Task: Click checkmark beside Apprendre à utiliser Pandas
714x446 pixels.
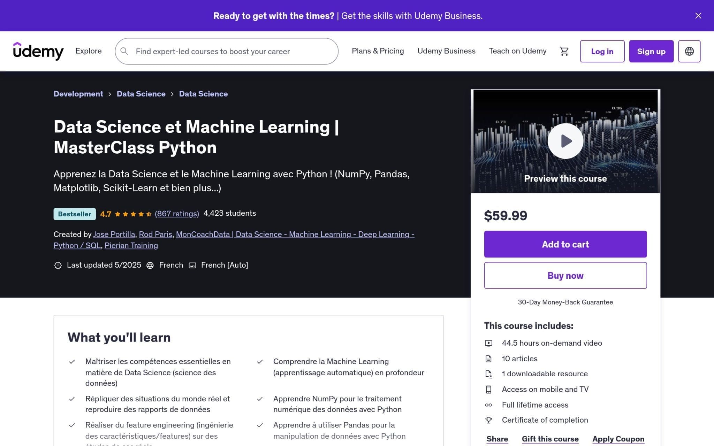Action: pyautogui.click(x=260, y=425)
